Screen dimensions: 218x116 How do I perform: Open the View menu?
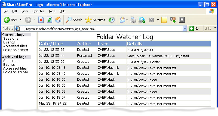point(24,11)
